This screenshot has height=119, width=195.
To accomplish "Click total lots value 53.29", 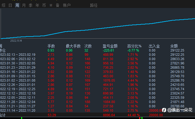I will (52, 115).
